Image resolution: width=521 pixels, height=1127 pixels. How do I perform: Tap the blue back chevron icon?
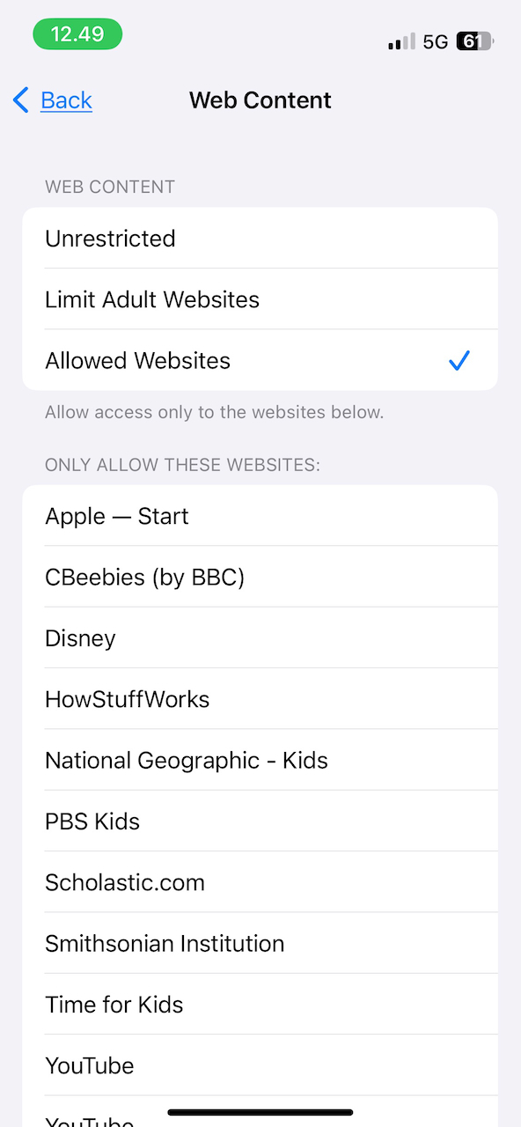coord(21,100)
